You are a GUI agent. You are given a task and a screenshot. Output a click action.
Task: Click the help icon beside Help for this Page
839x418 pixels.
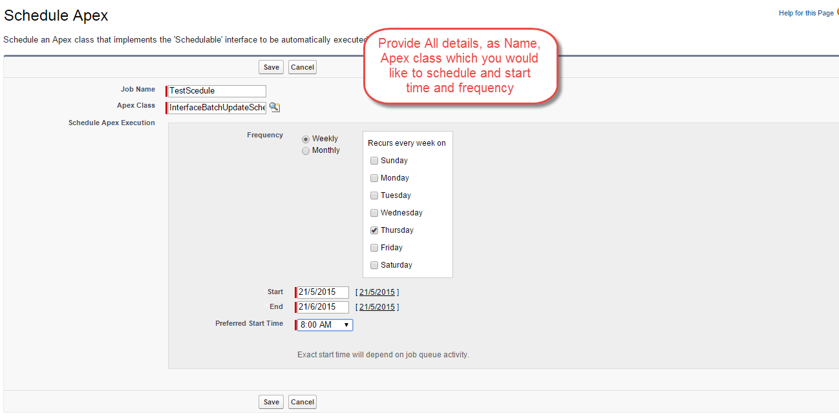(837, 12)
